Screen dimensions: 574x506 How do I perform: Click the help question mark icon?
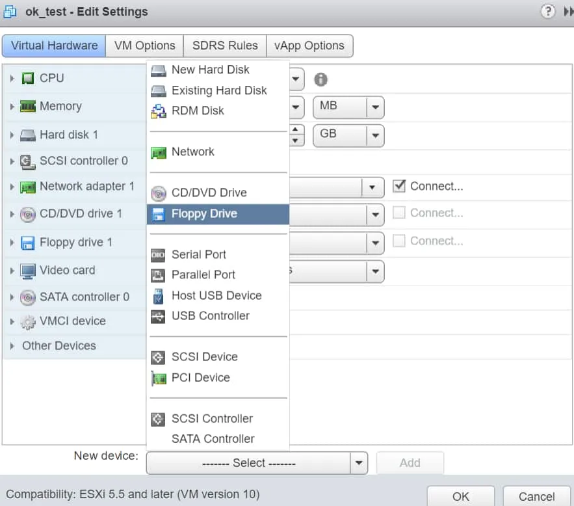(548, 11)
